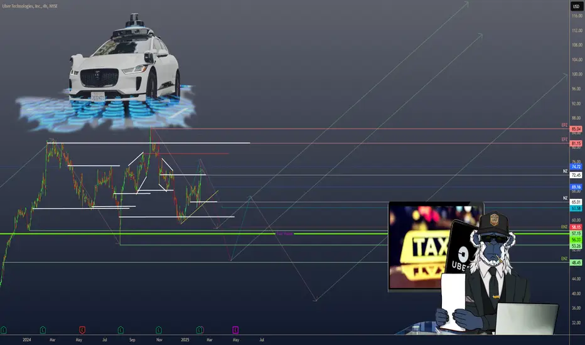The image size is (585, 345).
Task: Click the EPZ label beside 85.04
Action: pyautogui.click(x=564, y=125)
